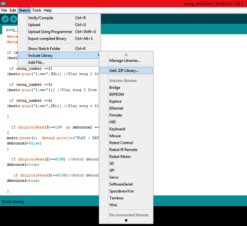247x226 pixels.
Task: Click code line 'debounce2=false;'
Action: (x=24, y=143)
